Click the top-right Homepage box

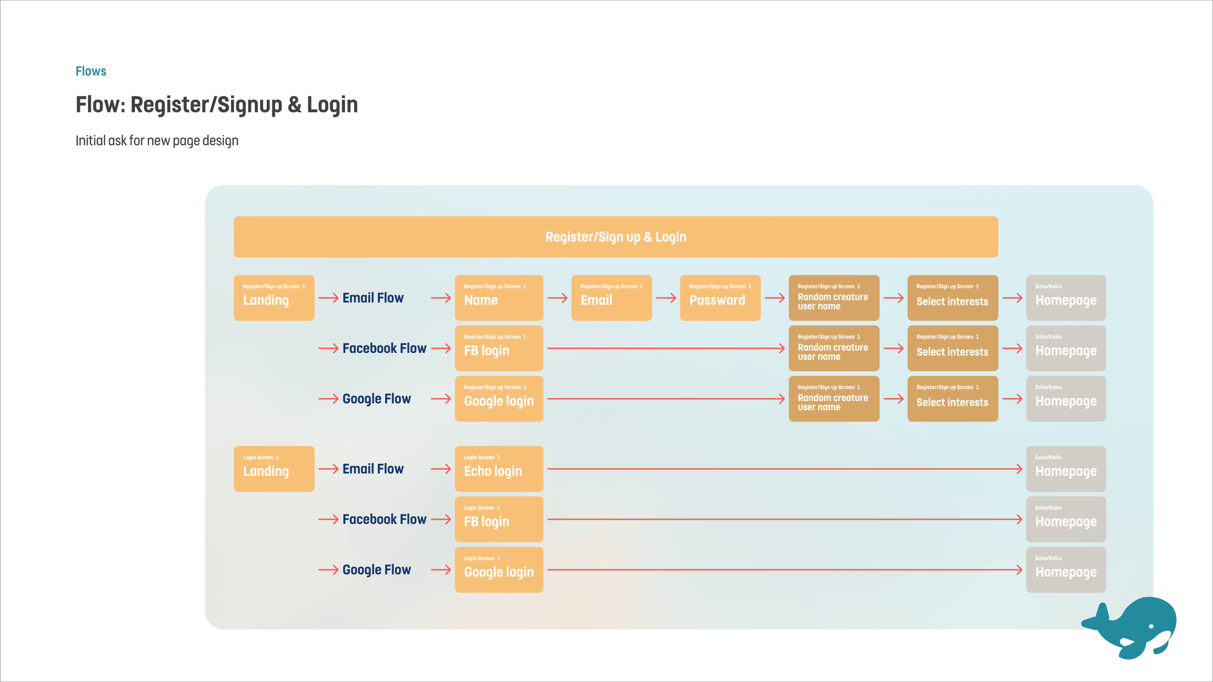pyautogui.click(x=1065, y=298)
